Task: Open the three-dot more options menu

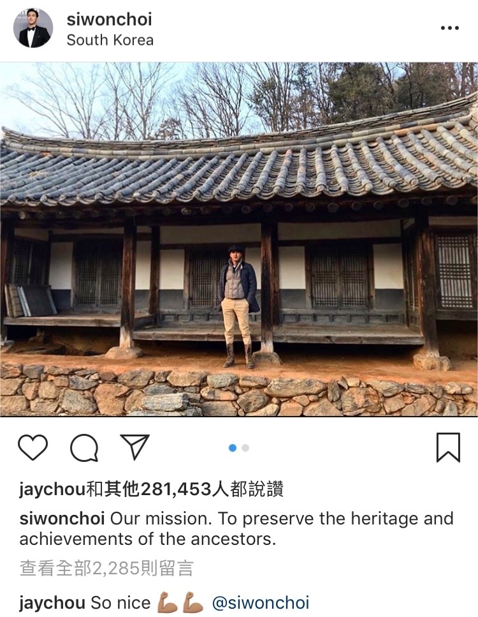Action: [450, 28]
